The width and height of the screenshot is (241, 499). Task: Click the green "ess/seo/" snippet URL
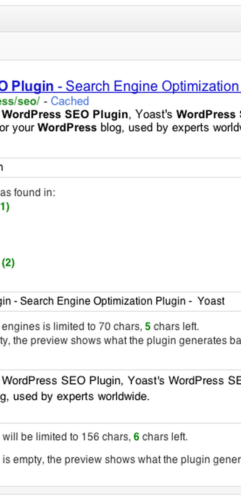pos(19,101)
